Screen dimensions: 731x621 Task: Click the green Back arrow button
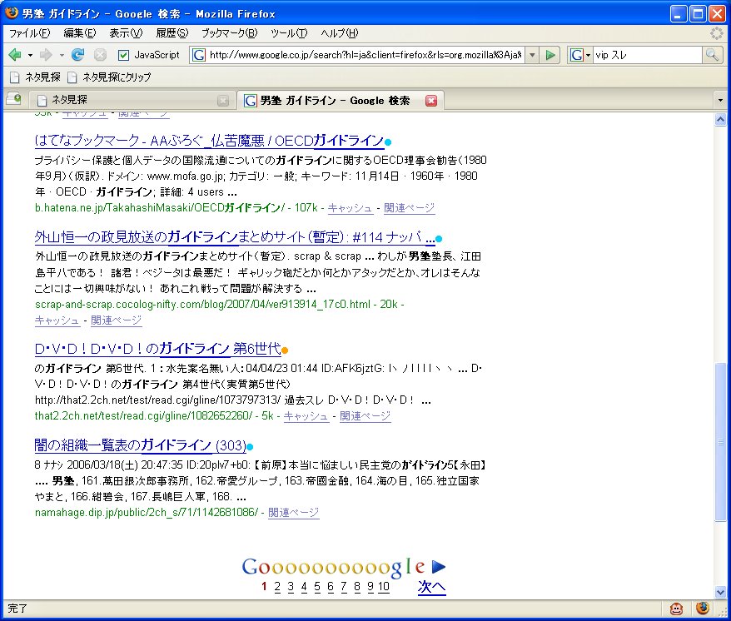(15, 55)
